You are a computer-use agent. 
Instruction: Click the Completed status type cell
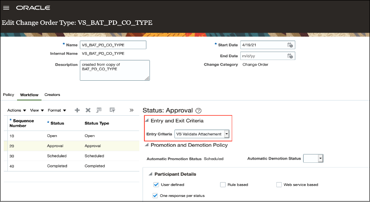pyautogui.click(x=95, y=166)
